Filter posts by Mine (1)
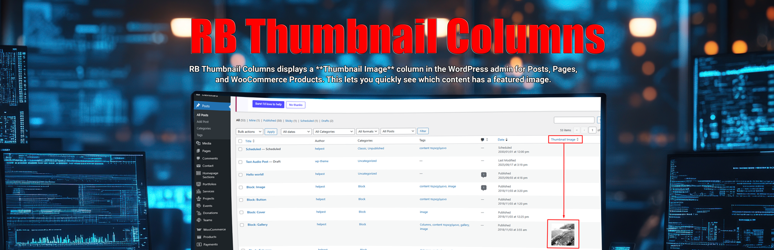 (x=254, y=120)
